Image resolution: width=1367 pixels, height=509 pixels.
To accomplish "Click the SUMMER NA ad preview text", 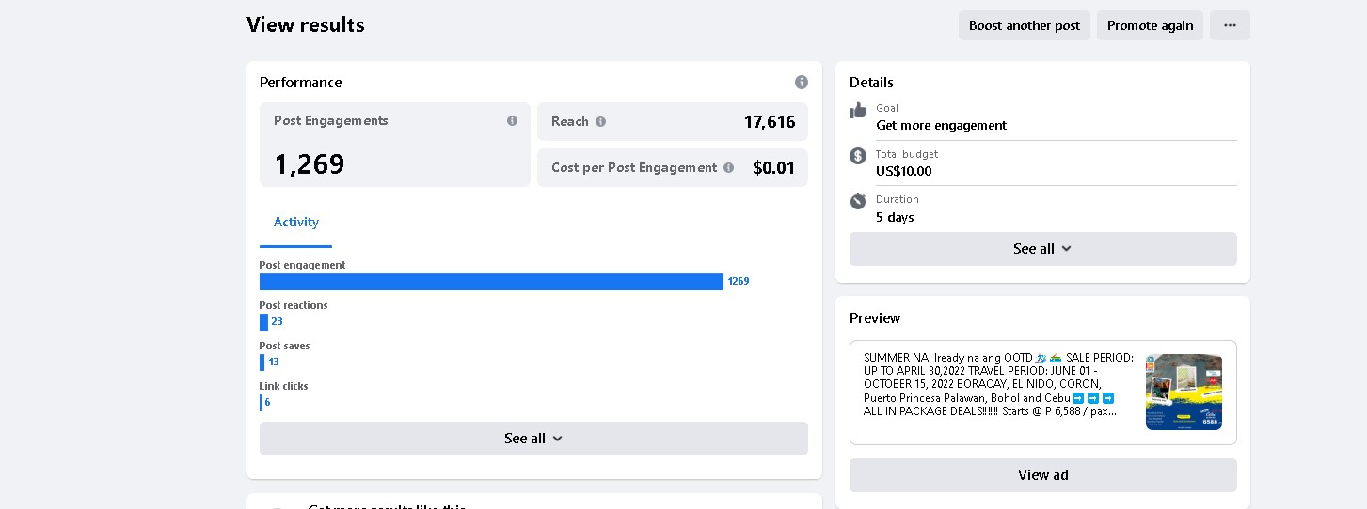I will pos(997,385).
